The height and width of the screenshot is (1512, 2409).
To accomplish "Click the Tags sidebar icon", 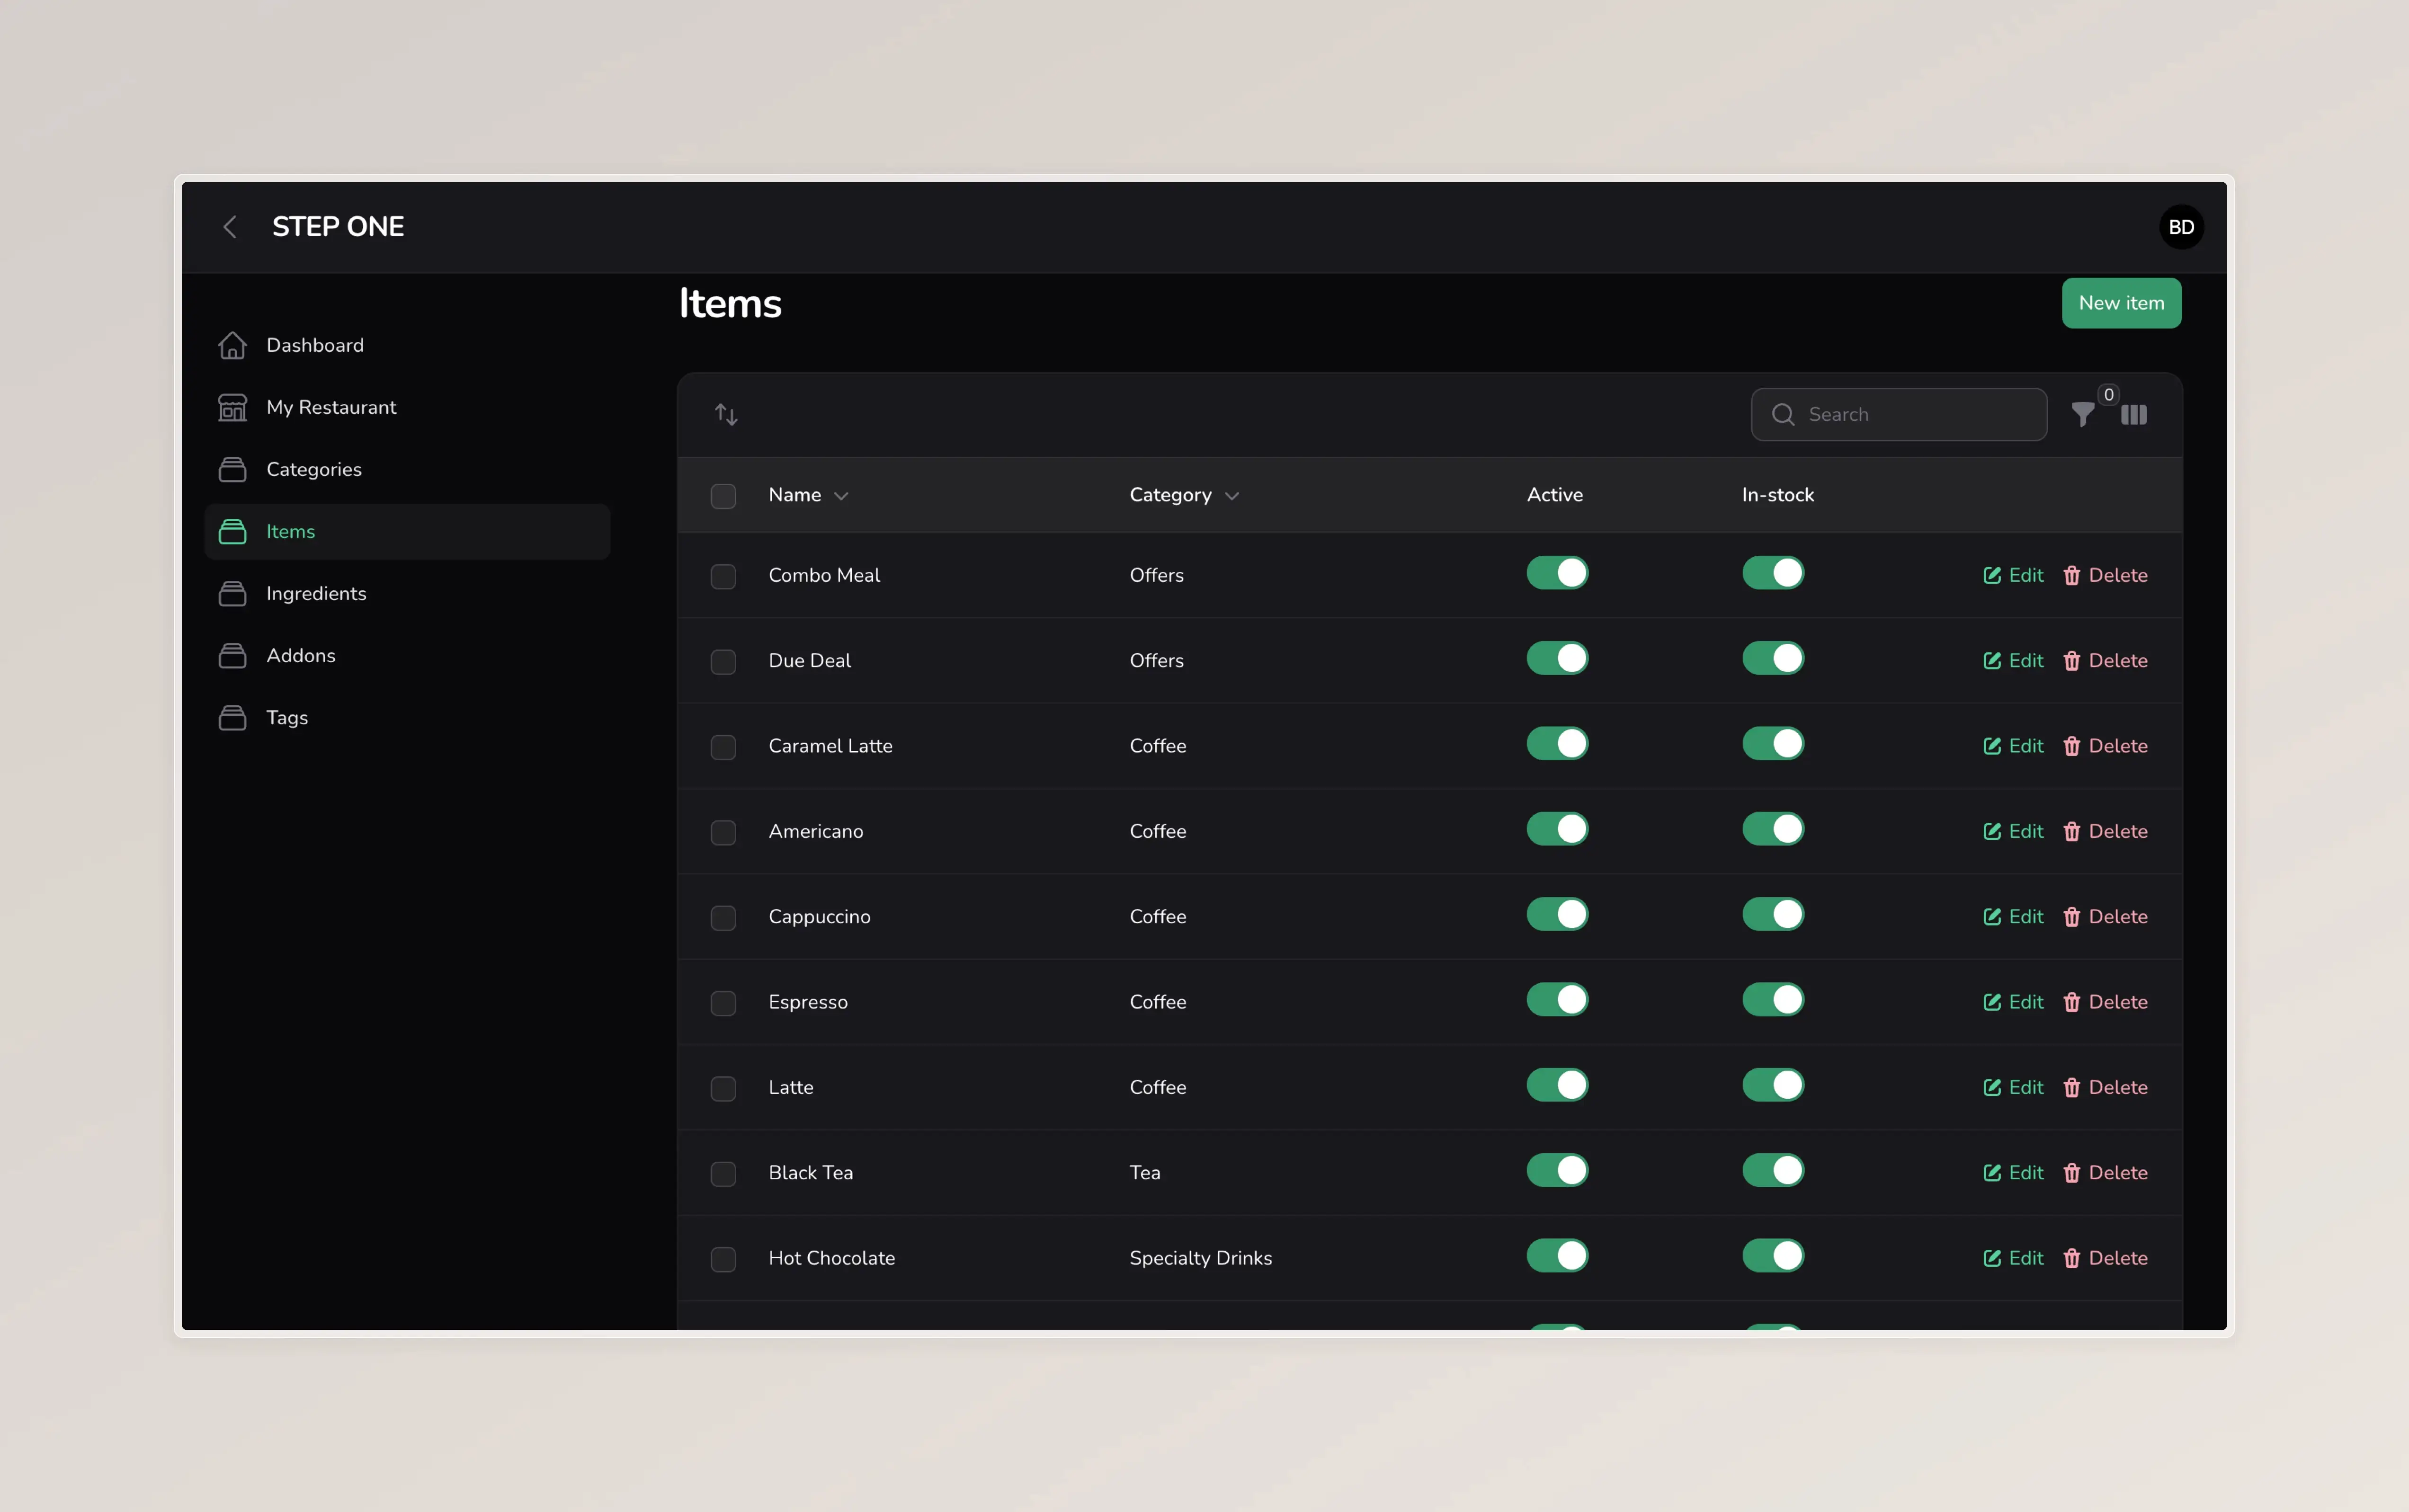I will tap(232, 717).
